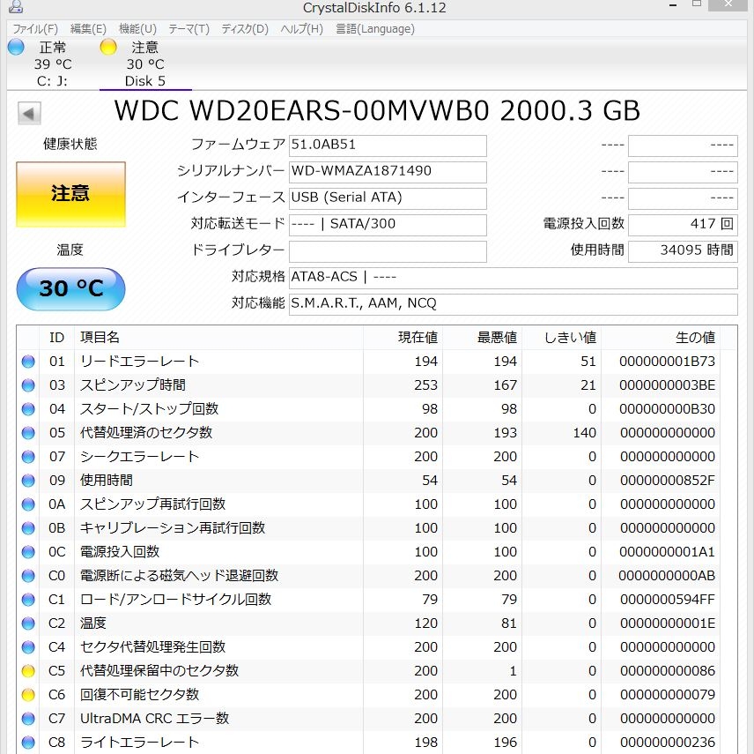Click status icon of row 01 リードエラーレート

point(28,362)
